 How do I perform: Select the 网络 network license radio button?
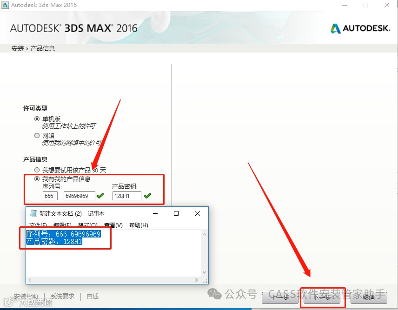coord(37,135)
